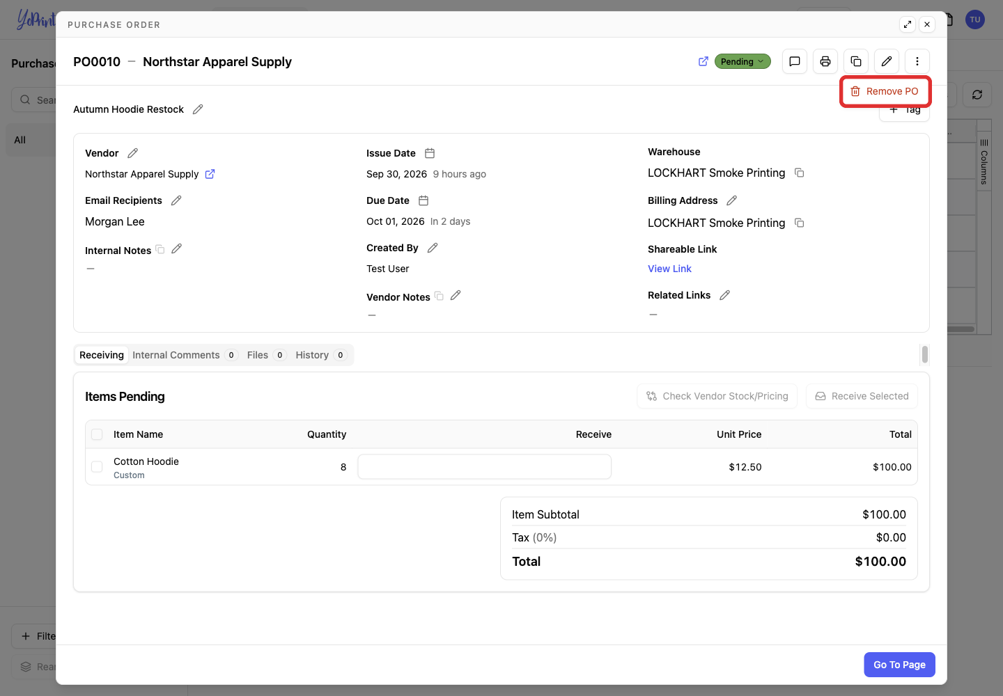
Task: Click the Cotton Hoodie receive quantity field
Action: 484,466
